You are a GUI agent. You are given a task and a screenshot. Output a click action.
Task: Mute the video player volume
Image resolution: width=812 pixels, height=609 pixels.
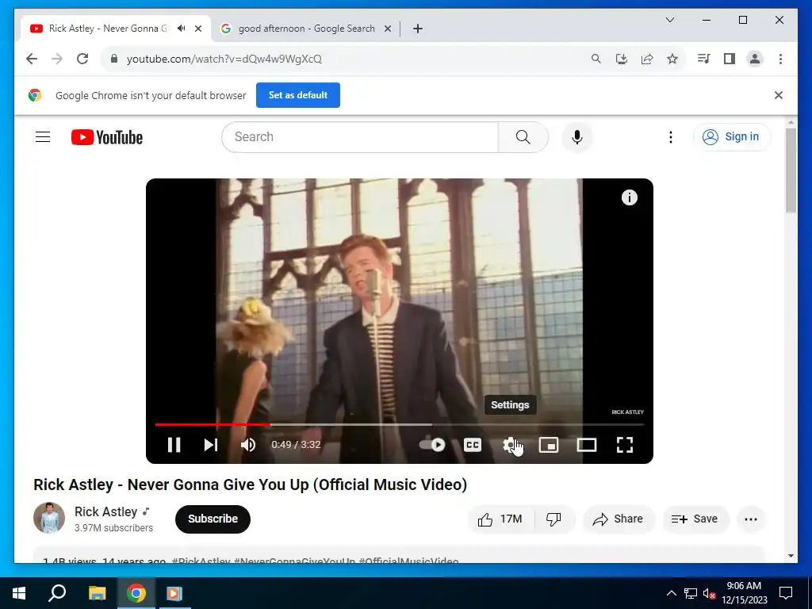pyautogui.click(x=248, y=445)
